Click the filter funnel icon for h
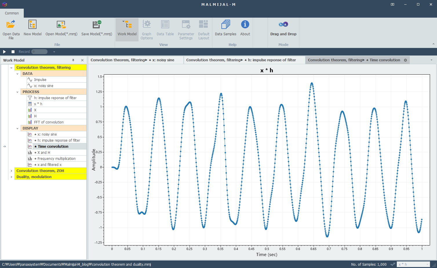The width and height of the screenshot is (437, 268). point(30,98)
